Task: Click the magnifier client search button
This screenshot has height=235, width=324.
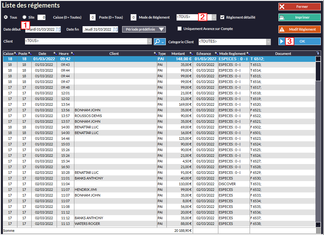Action: coord(159,41)
